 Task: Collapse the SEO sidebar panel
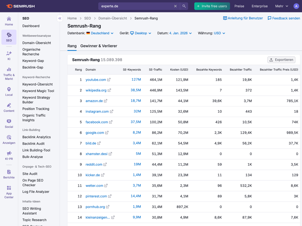(60, 18)
